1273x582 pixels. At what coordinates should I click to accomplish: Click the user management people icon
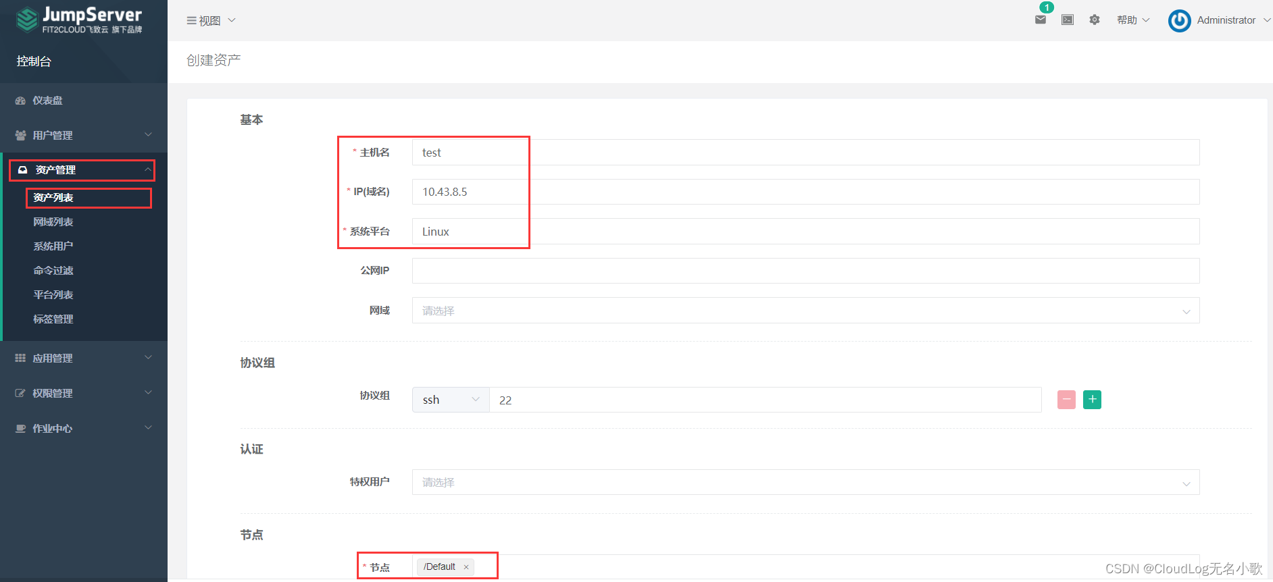pyautogui.click(x=20, y=136)
